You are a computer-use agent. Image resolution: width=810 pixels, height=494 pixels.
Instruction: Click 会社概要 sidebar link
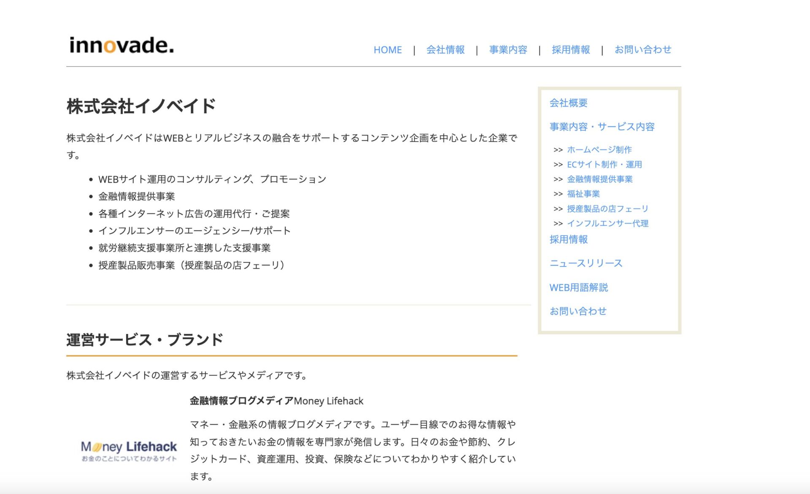(568, 103)
